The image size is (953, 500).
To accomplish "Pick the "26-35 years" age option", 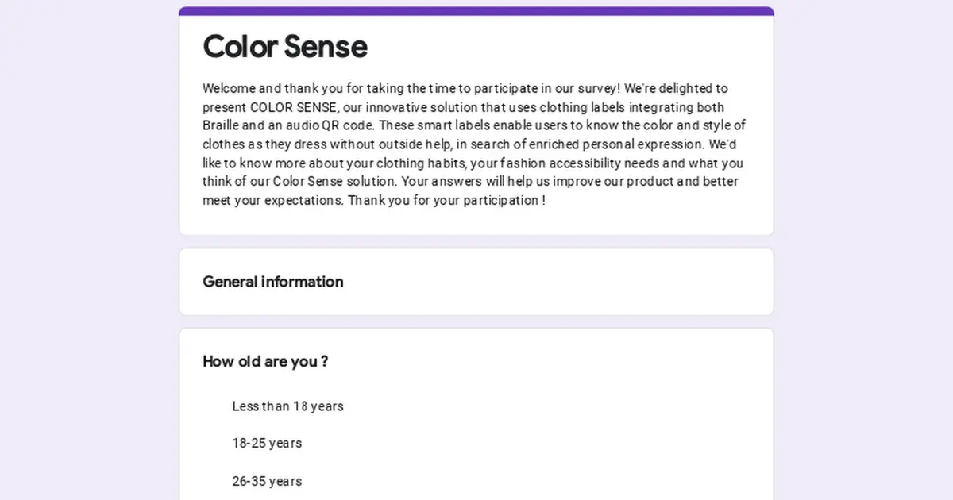I will coord(267,481).
